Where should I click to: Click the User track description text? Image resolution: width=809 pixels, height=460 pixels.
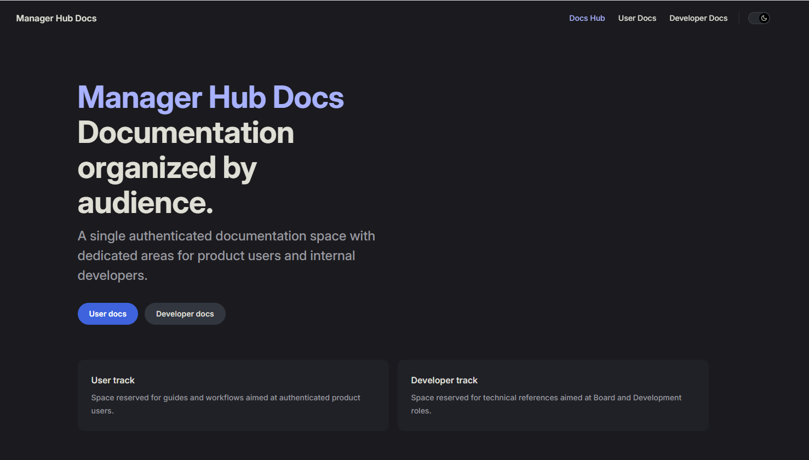(226, 404)
